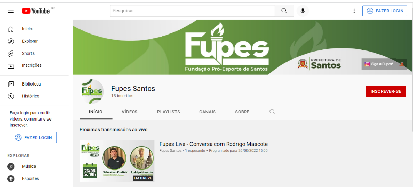The height and width of the screenshot is (187, 413).
Task: Switch to the VÍDEOS tab
Action: 130,112
